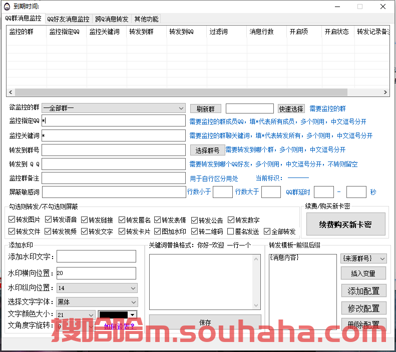396x352 pixels.
Task: Uncheck the 转二维码 option
Action: pos(195,231)
